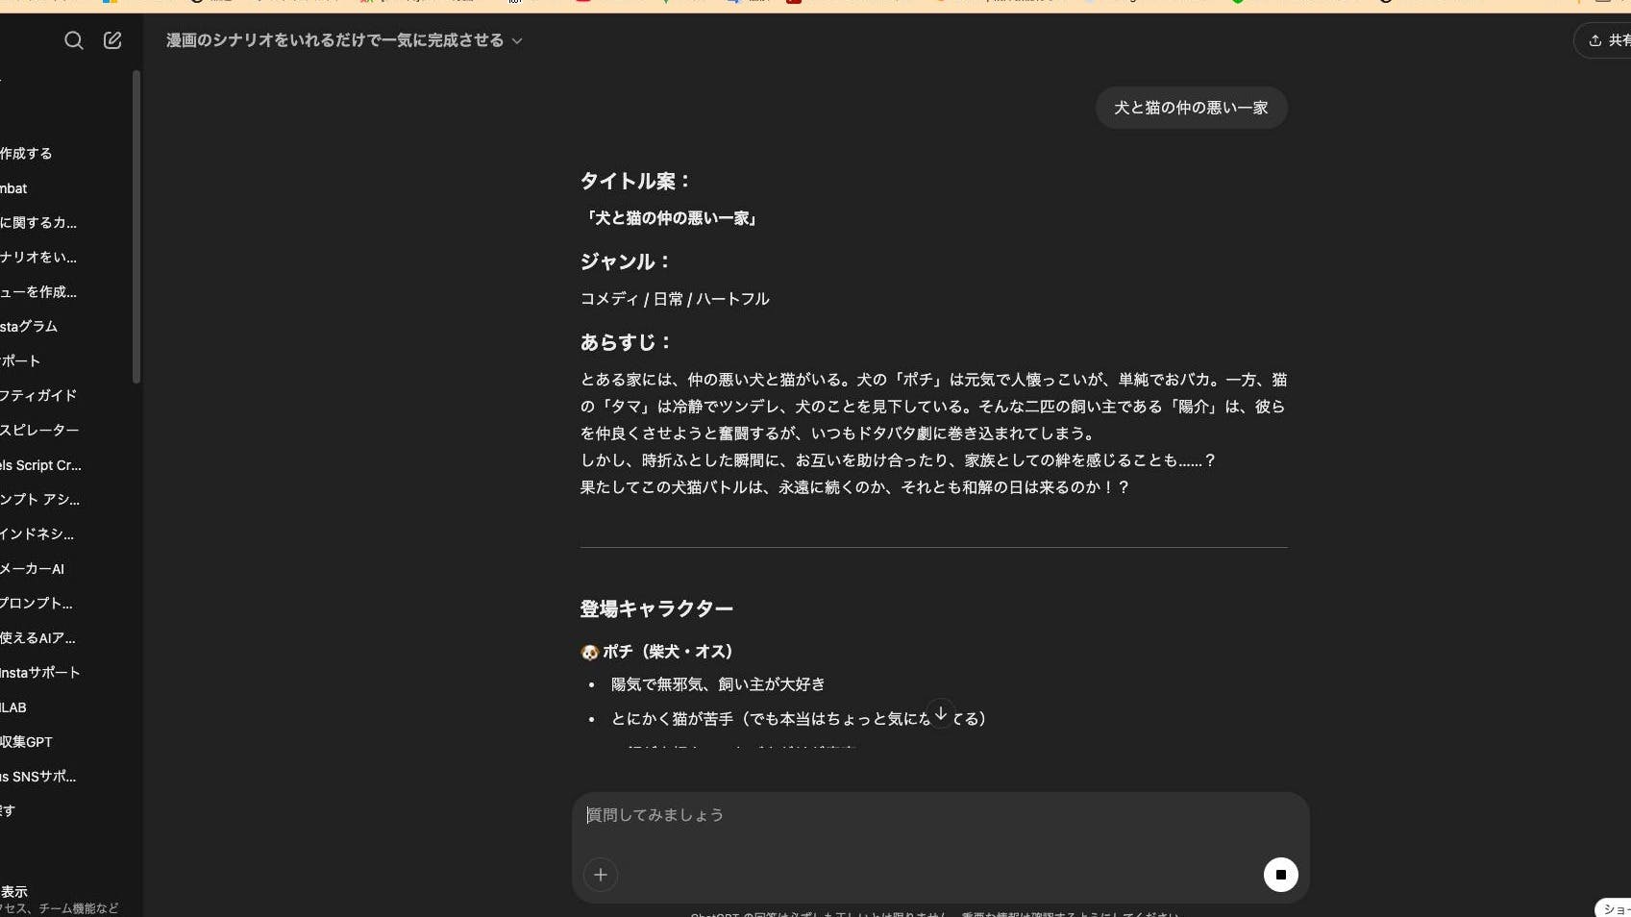Open the メーカーAI sidebar entry
The width and height of the screenshot is (1631, 917).
pyautogui.click(x=33, y=569)
